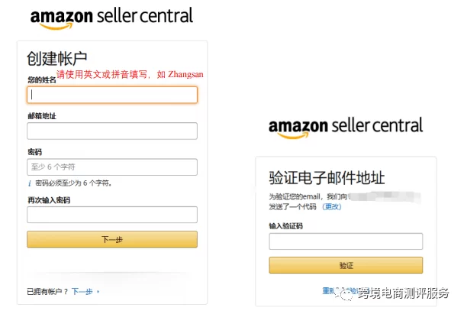Focus the 您的姓名 name input field

[x=112, y=95]
